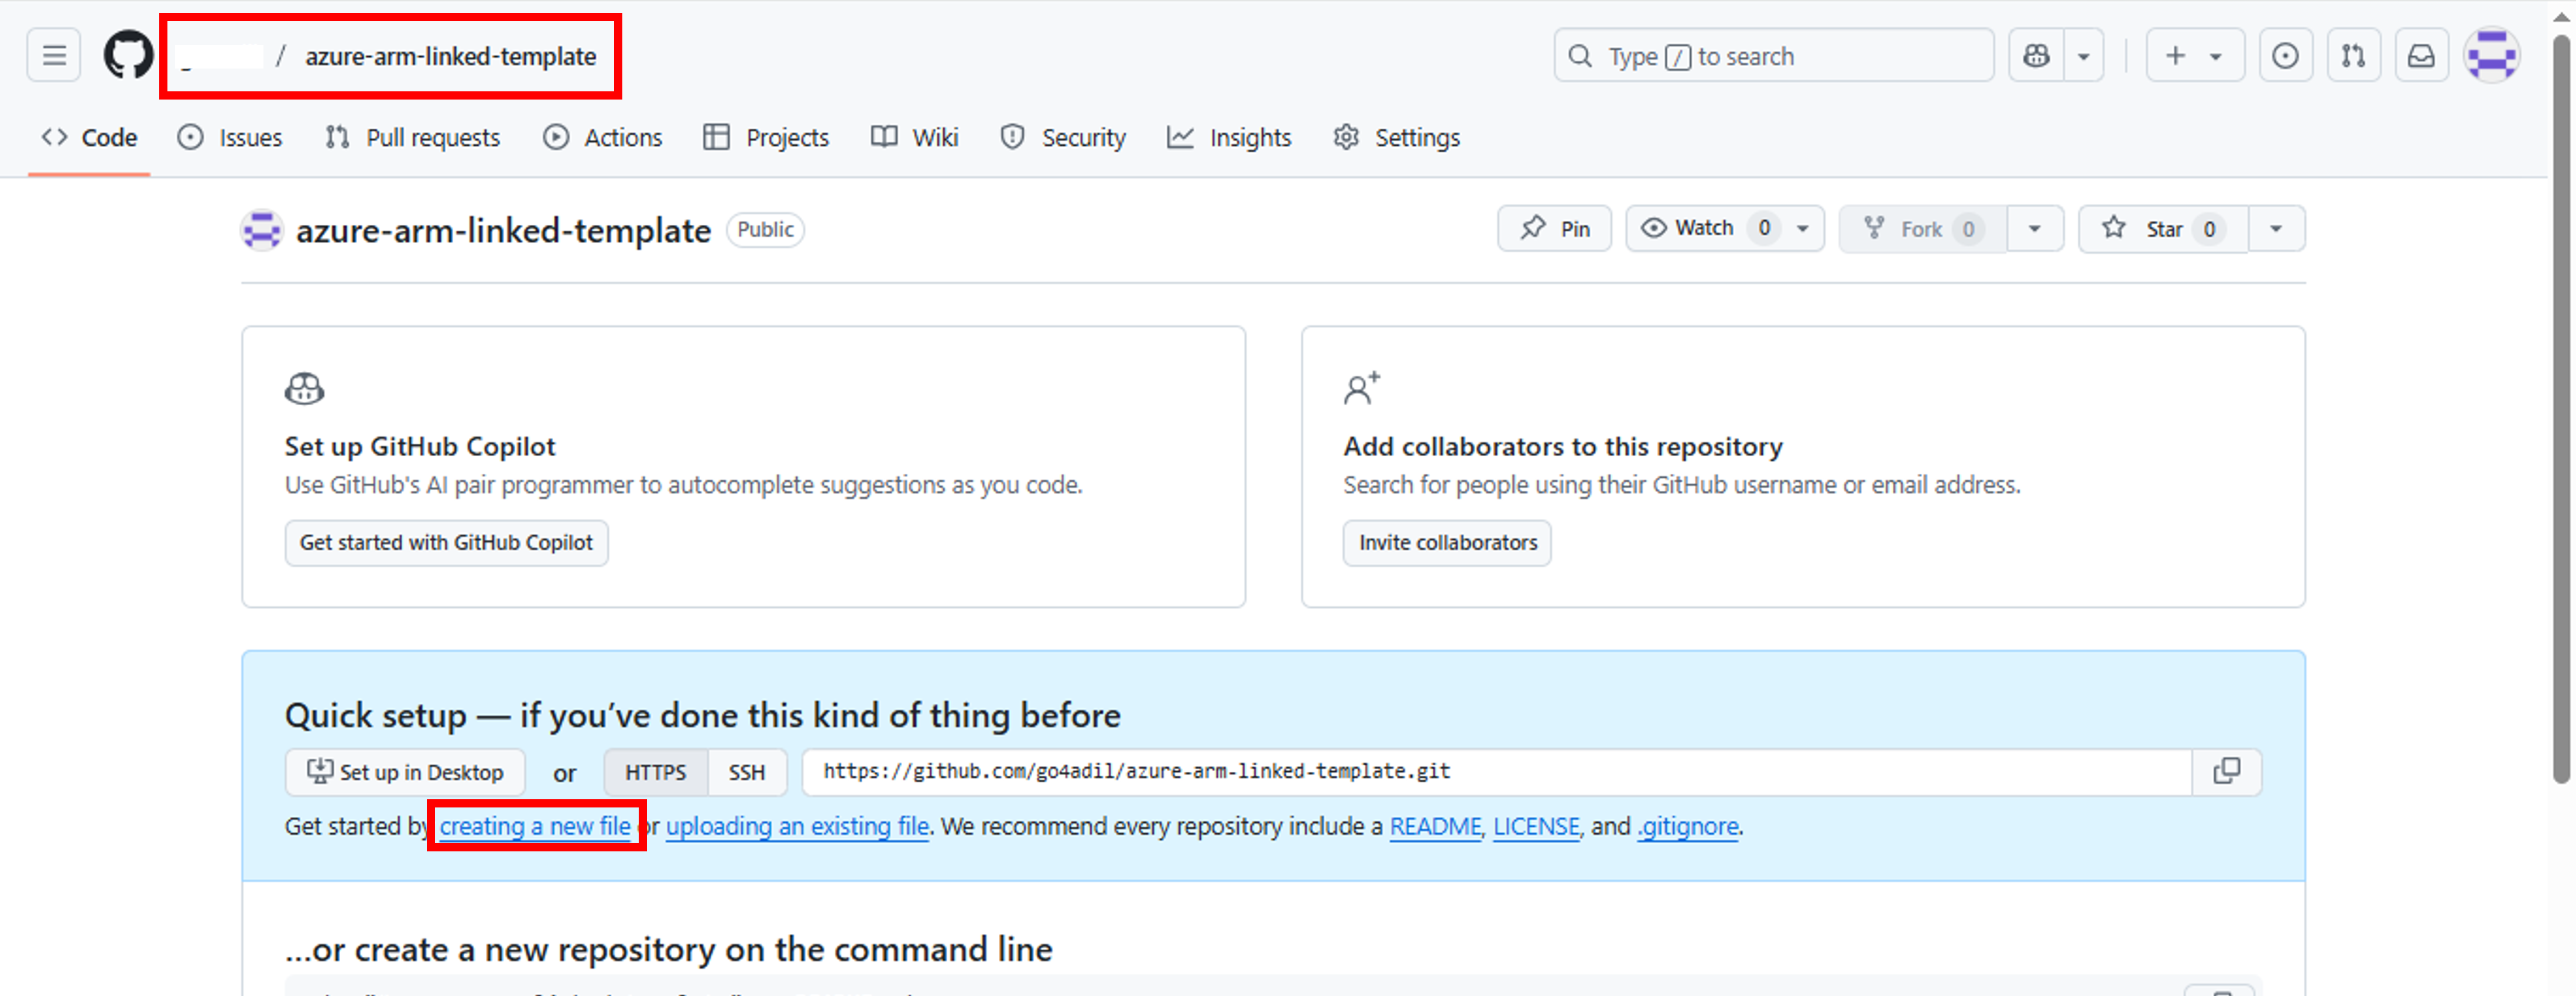Open Copilot from the top bar icon

[x=2036, y=55]
